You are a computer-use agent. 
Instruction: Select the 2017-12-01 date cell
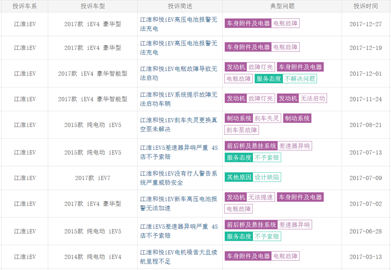(x=365, y=73)
